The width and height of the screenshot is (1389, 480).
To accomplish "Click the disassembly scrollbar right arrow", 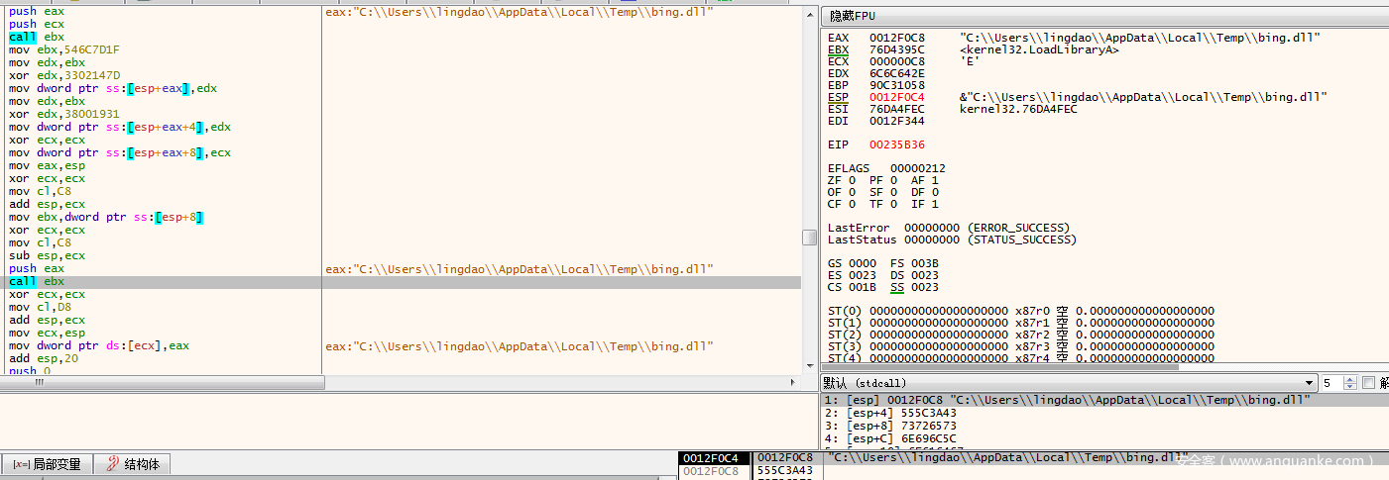I will [791, 382].
